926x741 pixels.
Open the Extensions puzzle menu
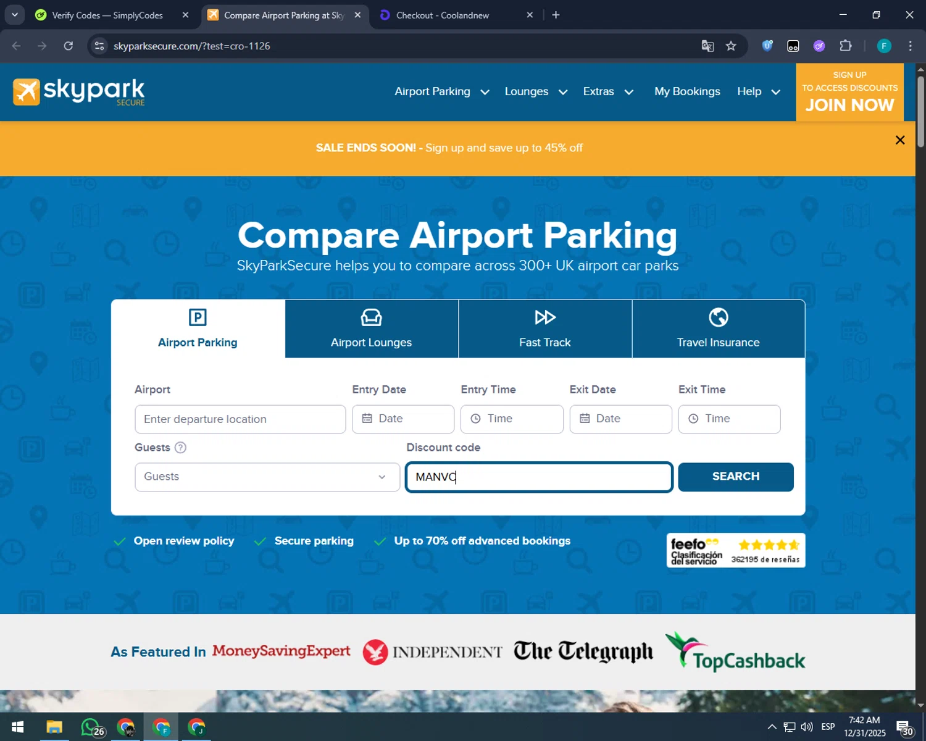tap(846, 46)
